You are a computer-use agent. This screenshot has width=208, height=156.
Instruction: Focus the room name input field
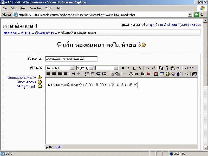coord(71,59)
